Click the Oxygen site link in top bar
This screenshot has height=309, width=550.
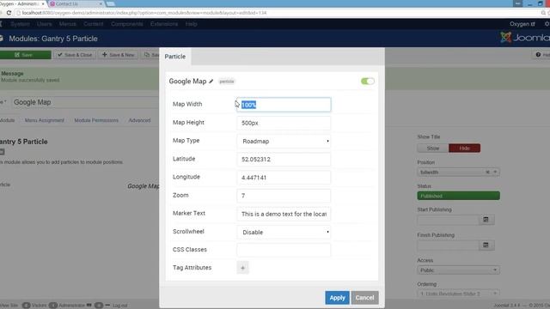522,24
